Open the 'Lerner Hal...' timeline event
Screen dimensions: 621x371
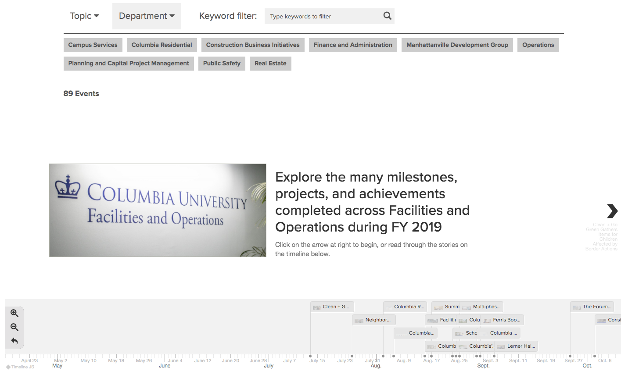coord(516,346)
